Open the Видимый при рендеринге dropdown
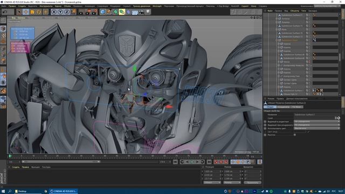 coord(317,125)
